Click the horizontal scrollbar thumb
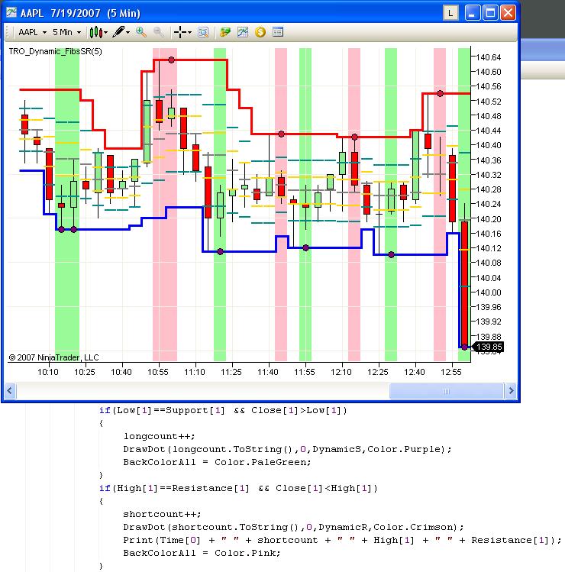The width and height of the screenshot is (565, 572). pyautogui.click(x=447, y=391)
